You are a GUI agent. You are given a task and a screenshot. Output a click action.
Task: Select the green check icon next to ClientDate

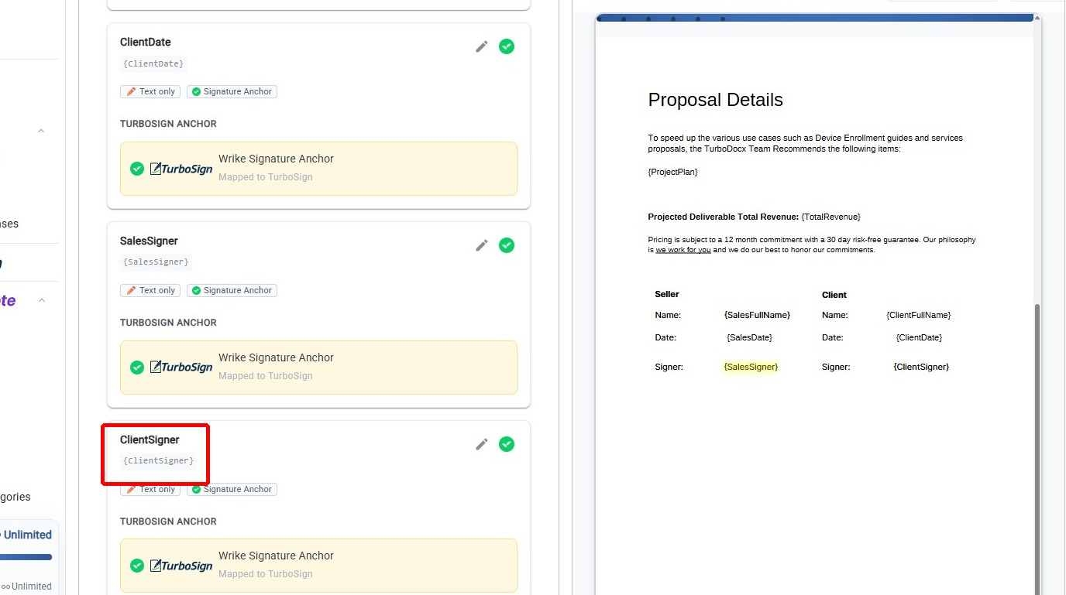(x=507, y=46)
